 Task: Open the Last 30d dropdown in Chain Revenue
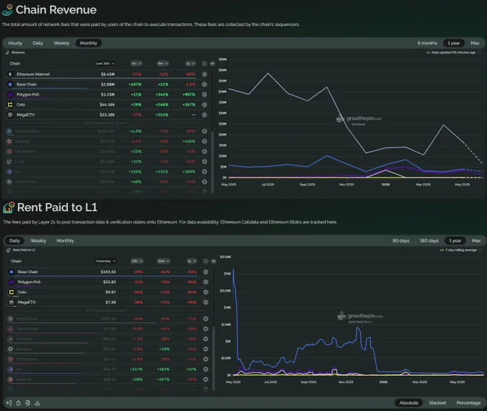click(x=105, y=63)
